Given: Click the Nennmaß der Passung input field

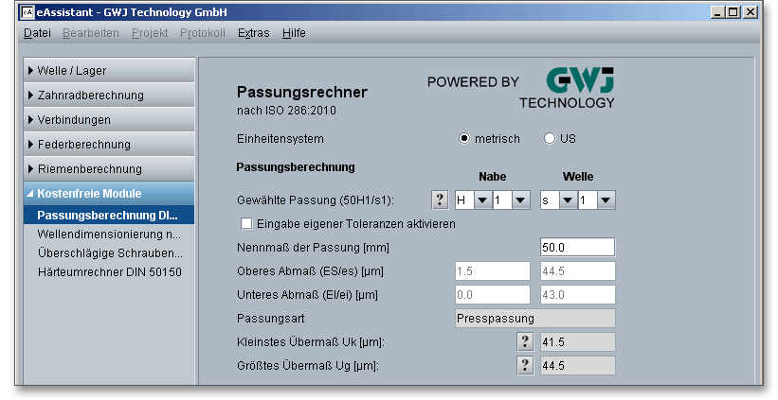Looking at the screenshot, I should [x=576, y=248].
